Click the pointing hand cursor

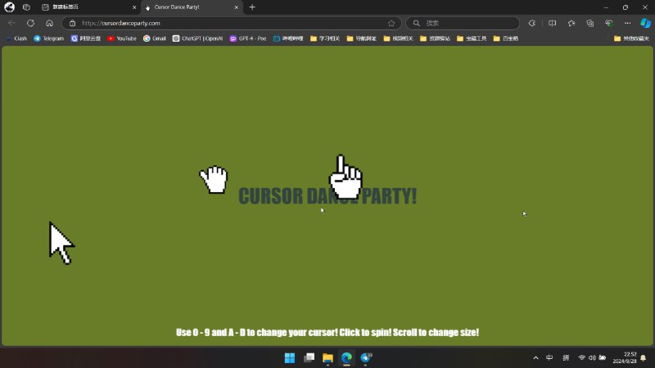click(x=346, y=177)
